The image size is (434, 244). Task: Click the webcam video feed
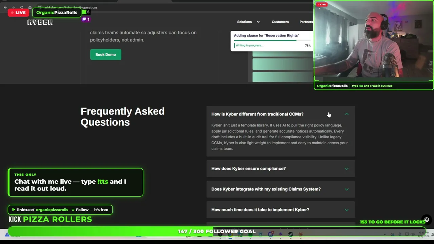(x=374, y=41)
